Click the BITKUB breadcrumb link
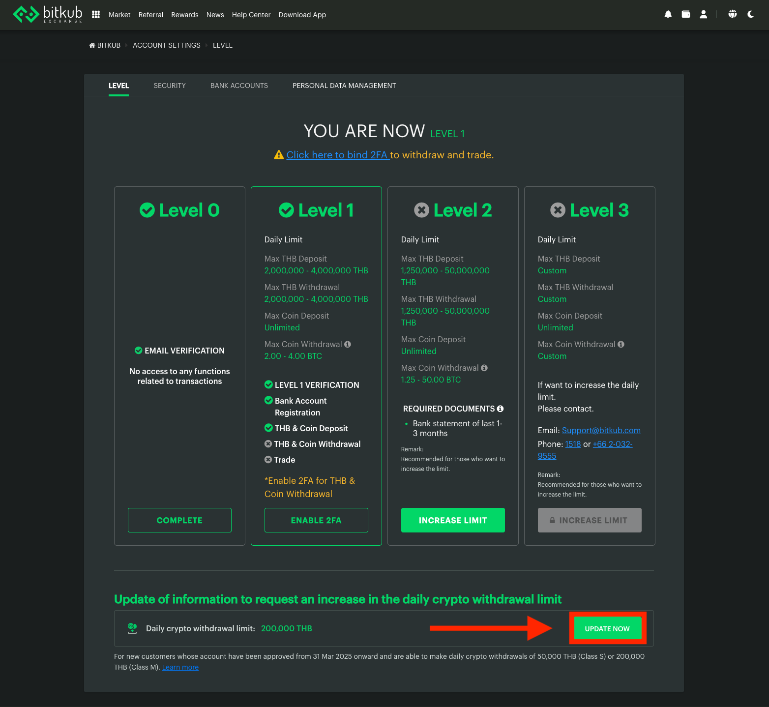 tap(109, 45)
